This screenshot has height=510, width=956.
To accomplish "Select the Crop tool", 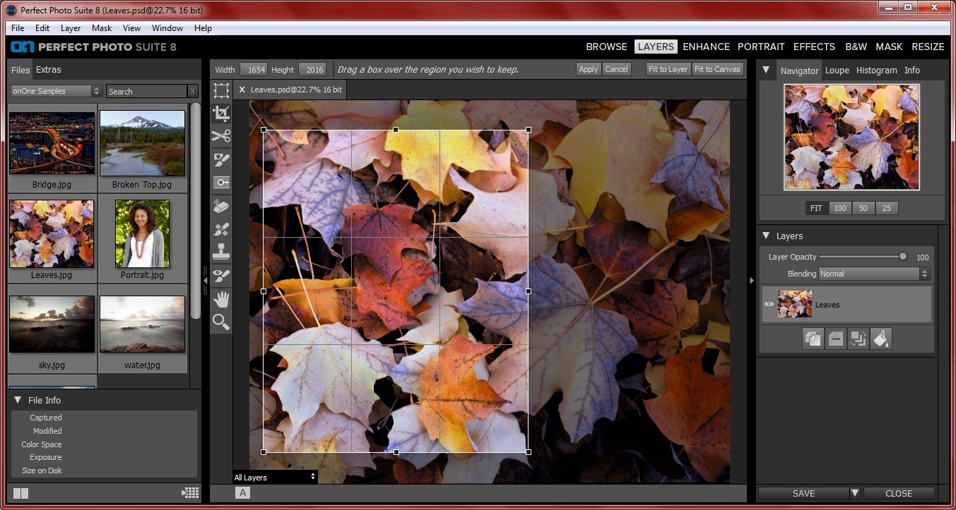I will coord(222,114).
